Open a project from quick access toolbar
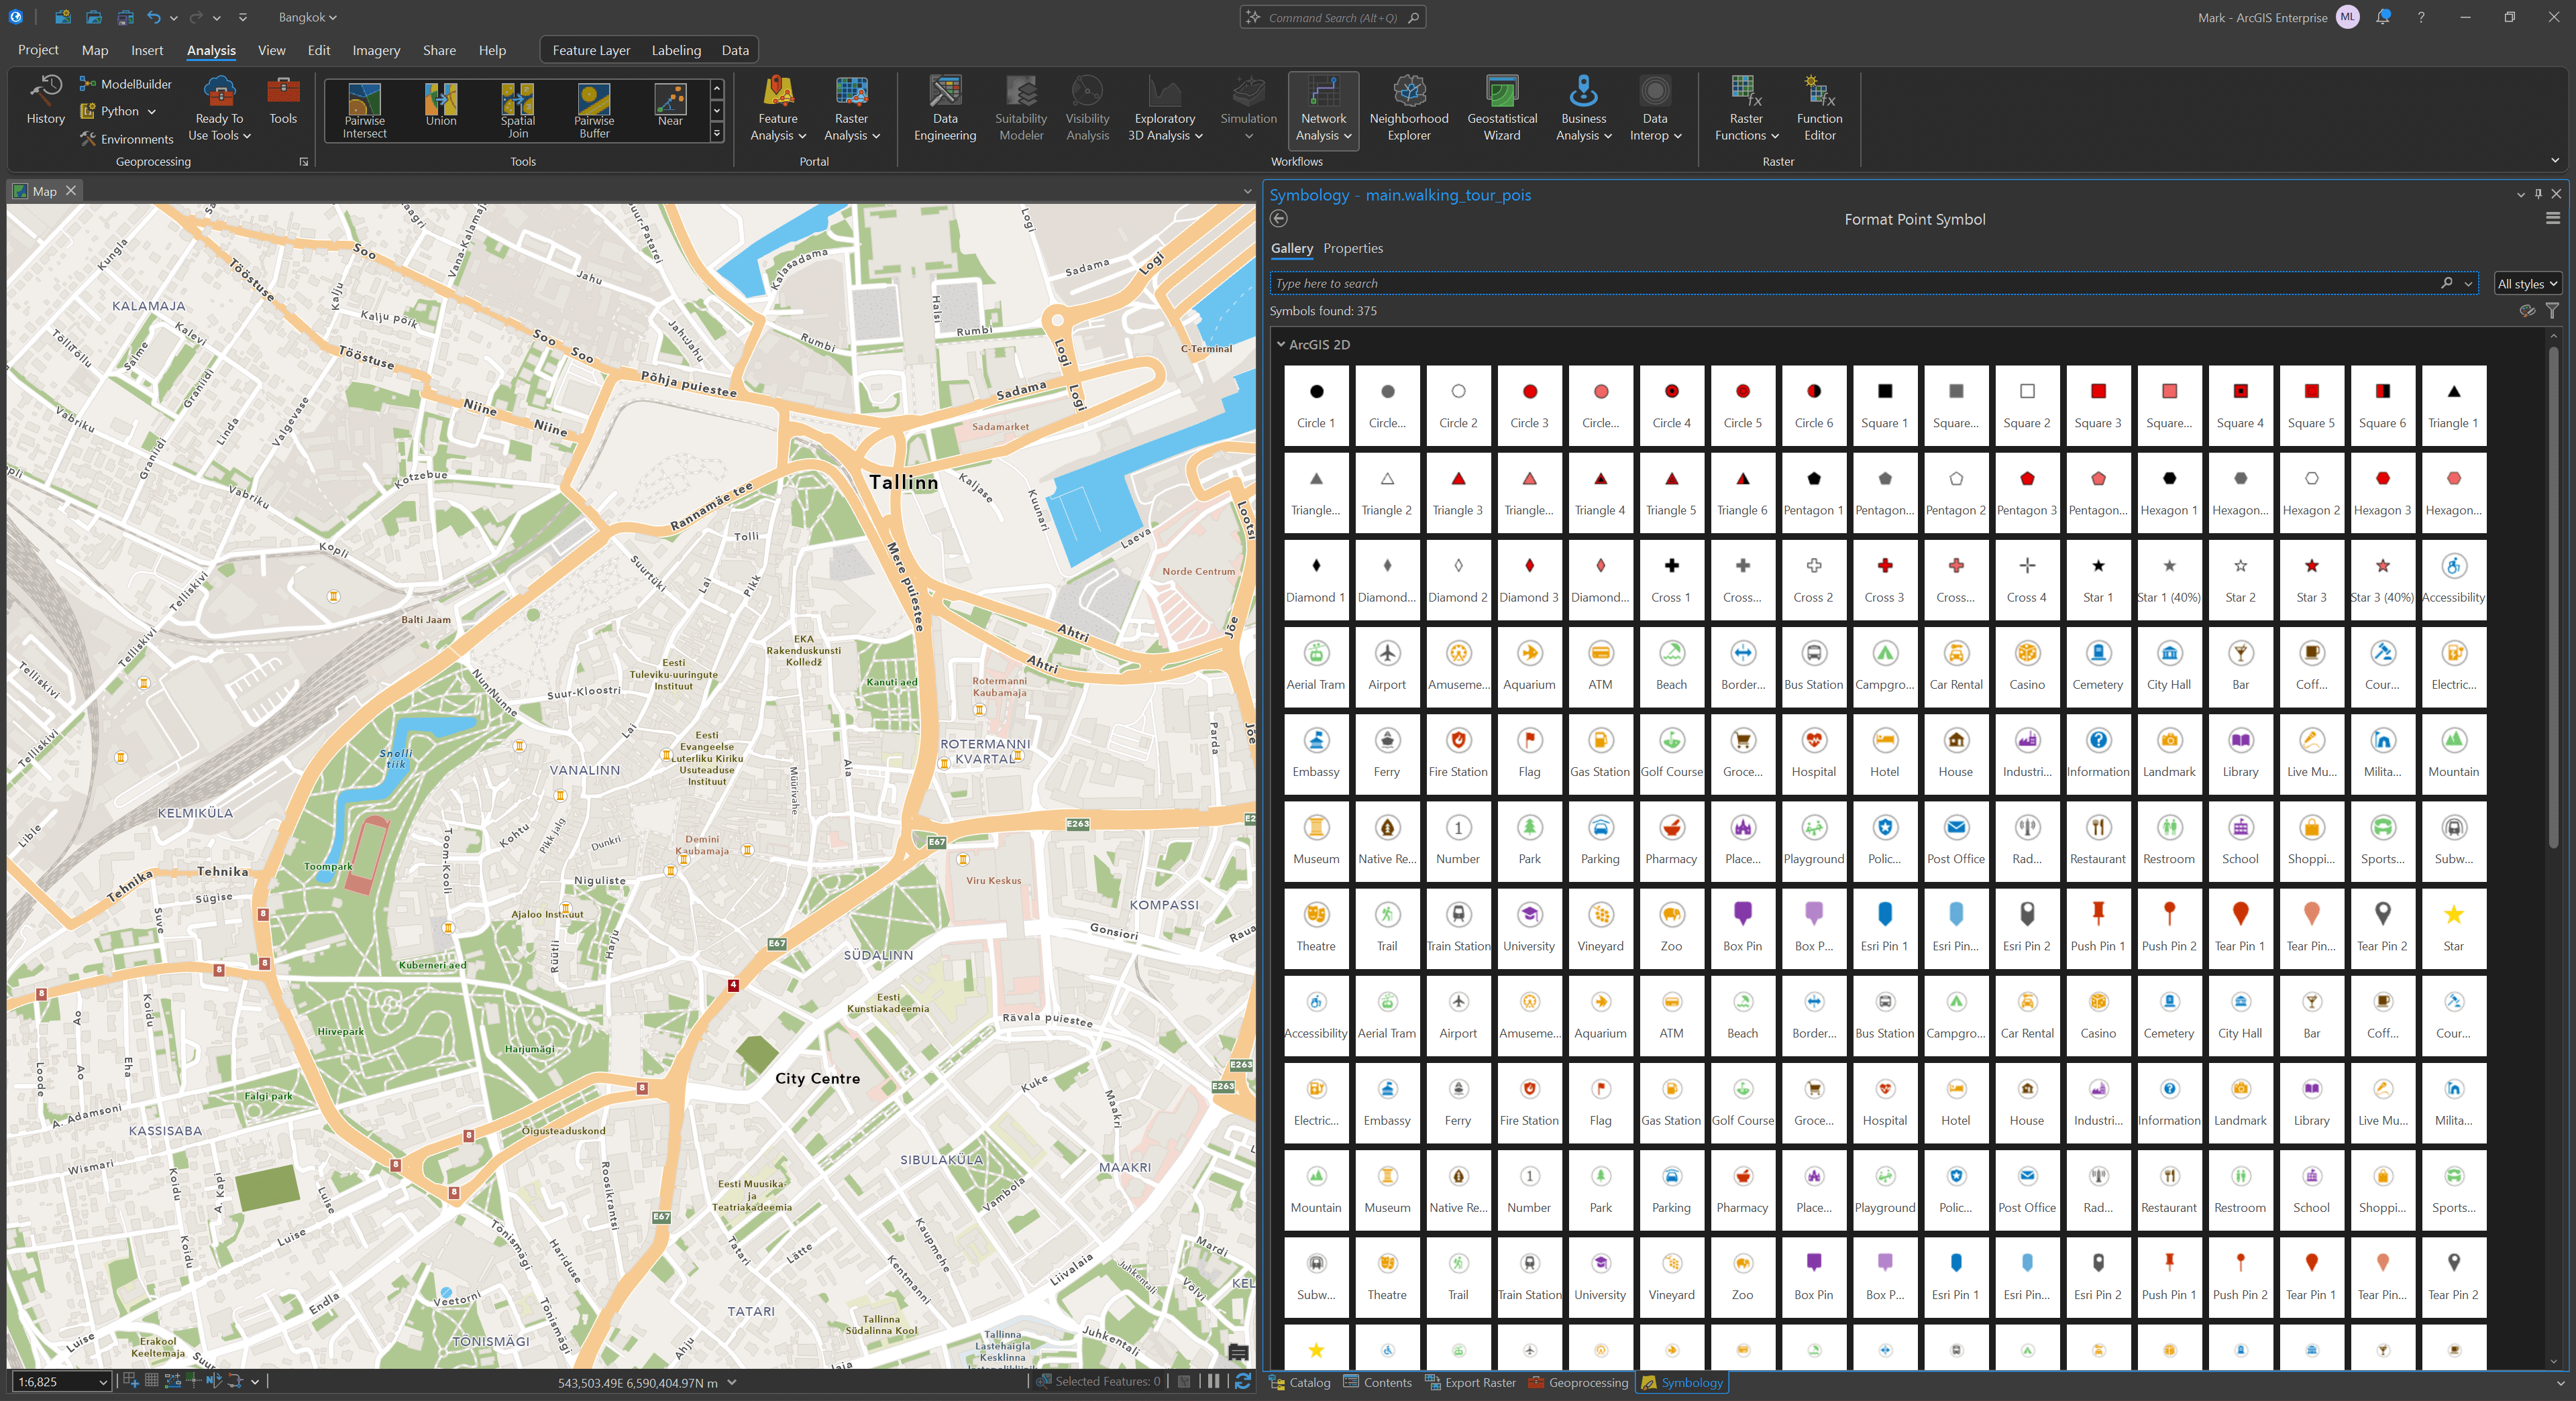This screenshot has height=1401, width=2576. coord(93,17)
